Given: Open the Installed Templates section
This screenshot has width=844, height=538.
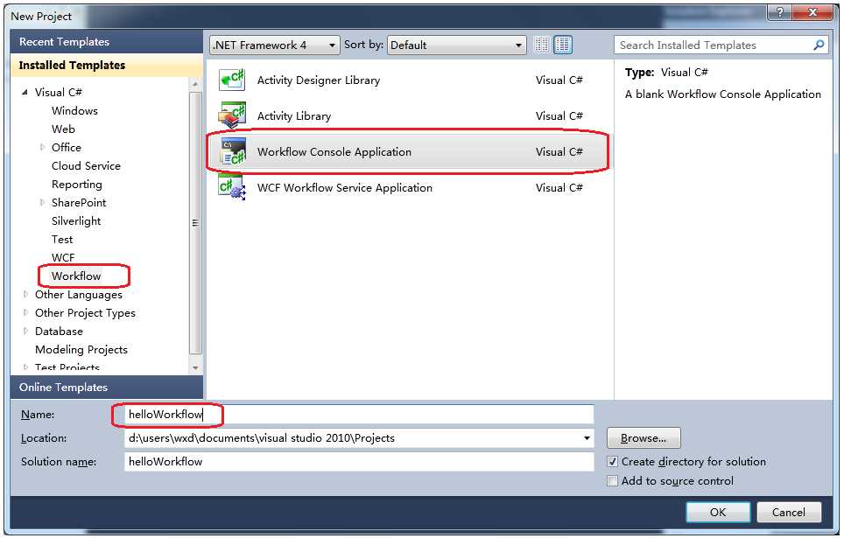Looking at the screenshot, I should (x=107, y=65).
